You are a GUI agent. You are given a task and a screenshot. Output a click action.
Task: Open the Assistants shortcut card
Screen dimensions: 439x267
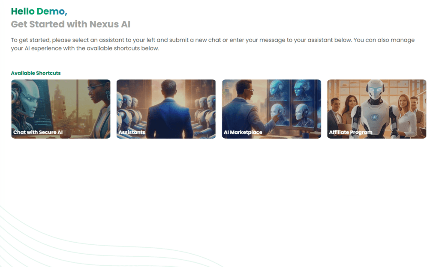pyautogui.click(x=166, y=109)
